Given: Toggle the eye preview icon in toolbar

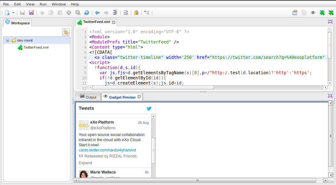Looking at the screenshot, I should 313,13.
